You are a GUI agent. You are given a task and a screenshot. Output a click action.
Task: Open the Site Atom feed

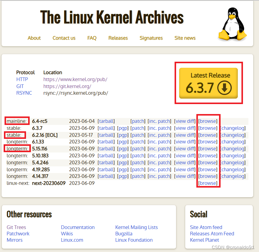(206, 227)
